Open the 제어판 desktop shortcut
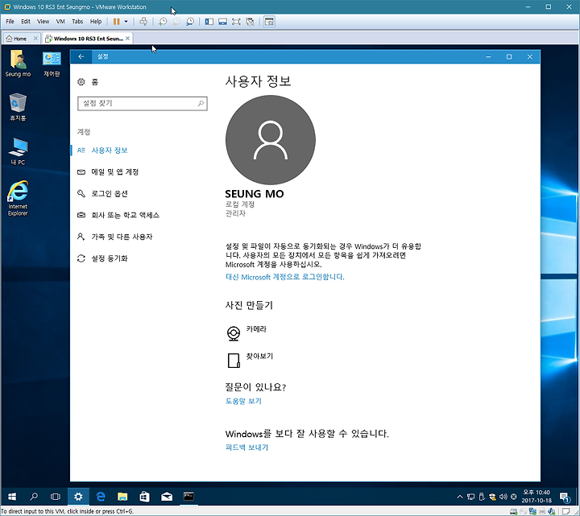The width and height of the screenshot is (580, 516). click(x=52, y=64)
